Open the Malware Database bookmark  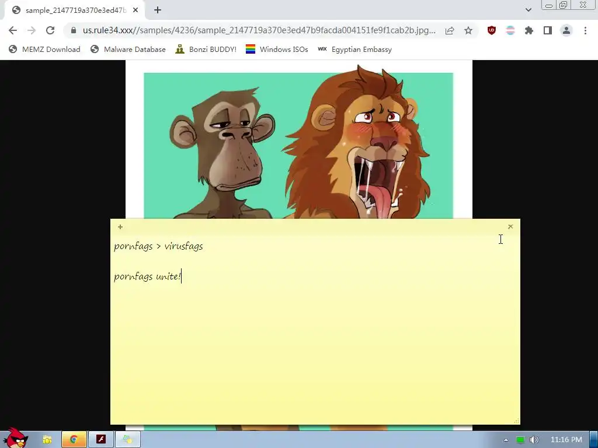click(x=128, y=49)
